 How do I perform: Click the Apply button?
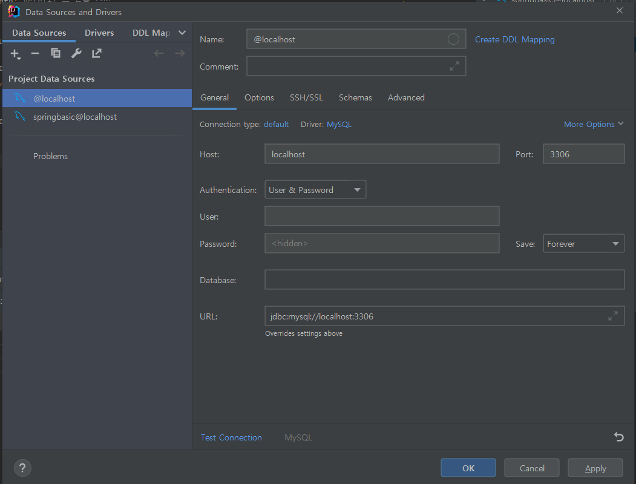click(595, 468)
